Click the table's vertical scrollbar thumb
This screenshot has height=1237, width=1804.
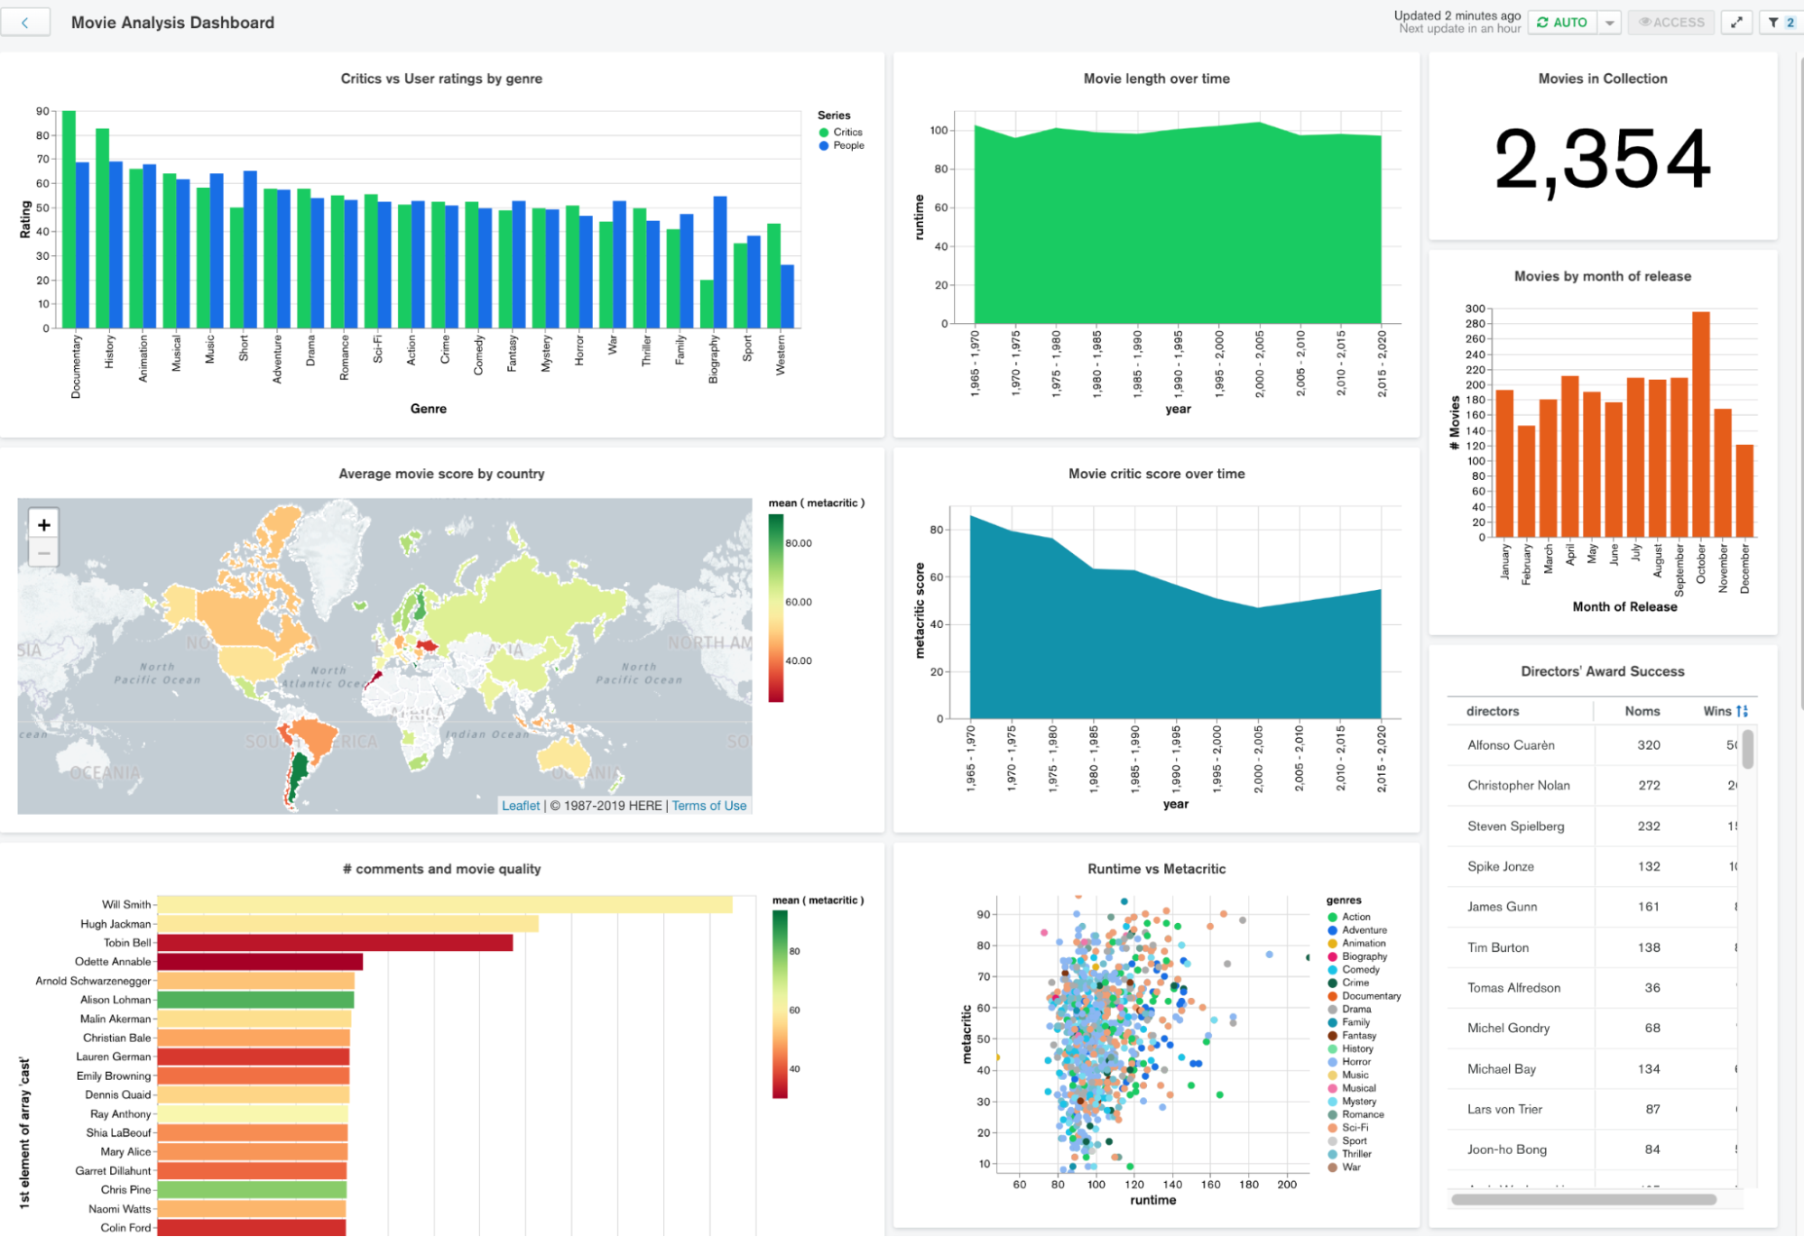pyautogui.click(x=1747, y=749)
